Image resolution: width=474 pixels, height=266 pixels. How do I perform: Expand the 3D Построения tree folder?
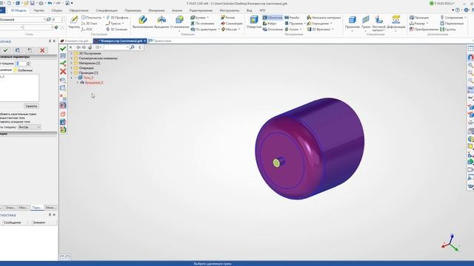(72, 53)
